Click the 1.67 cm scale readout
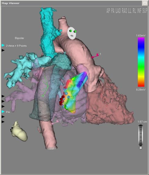The image size is (149, 175). pyautogui.click(x=142, y=121)
